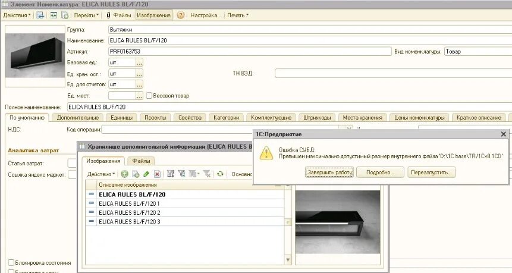512x273 pixels.
Task: Click the Вид номенклатуры field
Action: pos(478,51)
